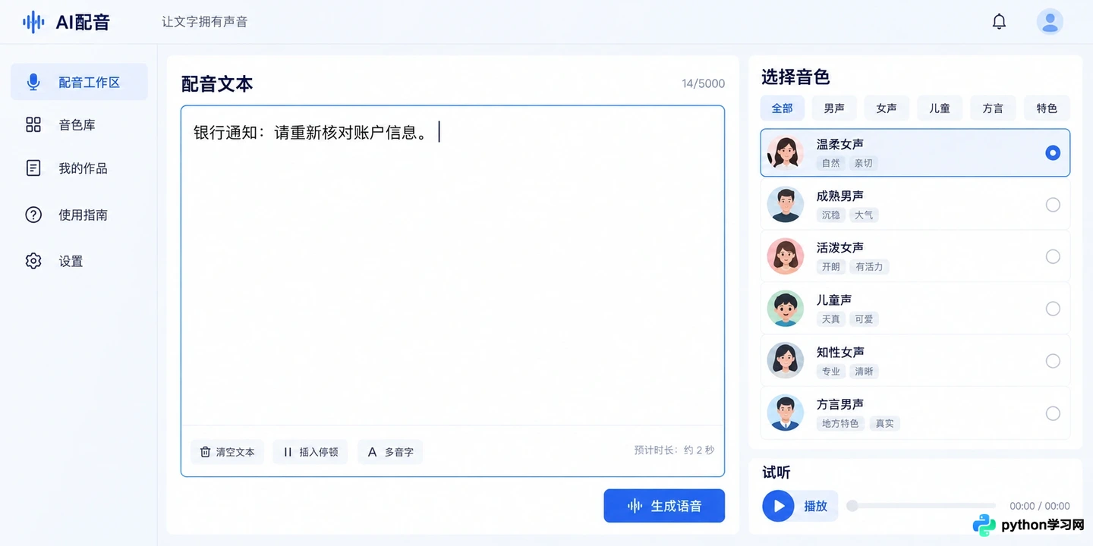Click inside the 配音文本 text area
The image size is (1093, 546).
click(x=452, y=265)
